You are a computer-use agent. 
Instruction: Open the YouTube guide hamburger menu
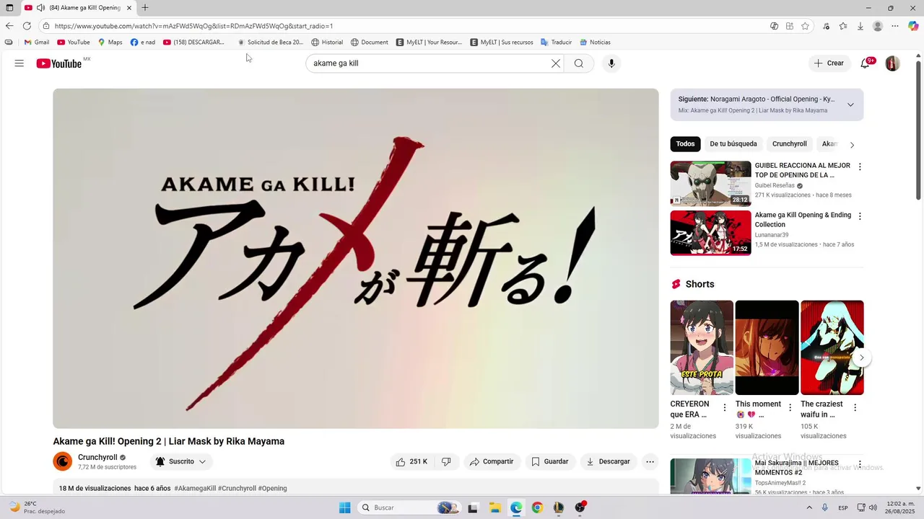click(x=19, y=63)
